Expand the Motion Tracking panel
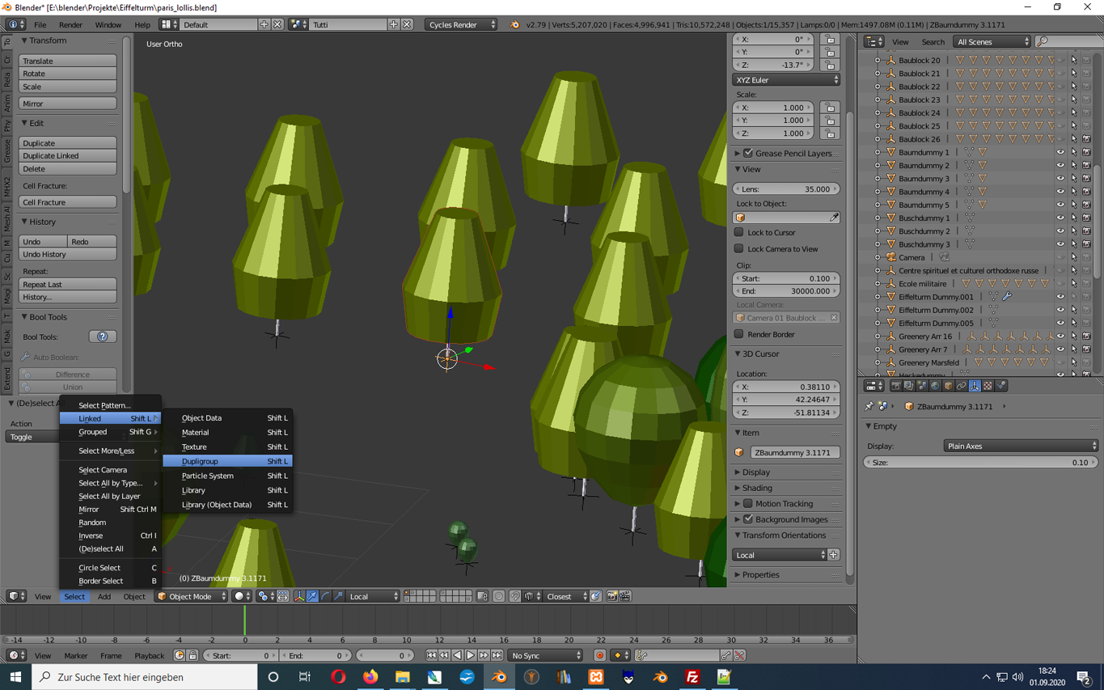 [x=738, y=504]
